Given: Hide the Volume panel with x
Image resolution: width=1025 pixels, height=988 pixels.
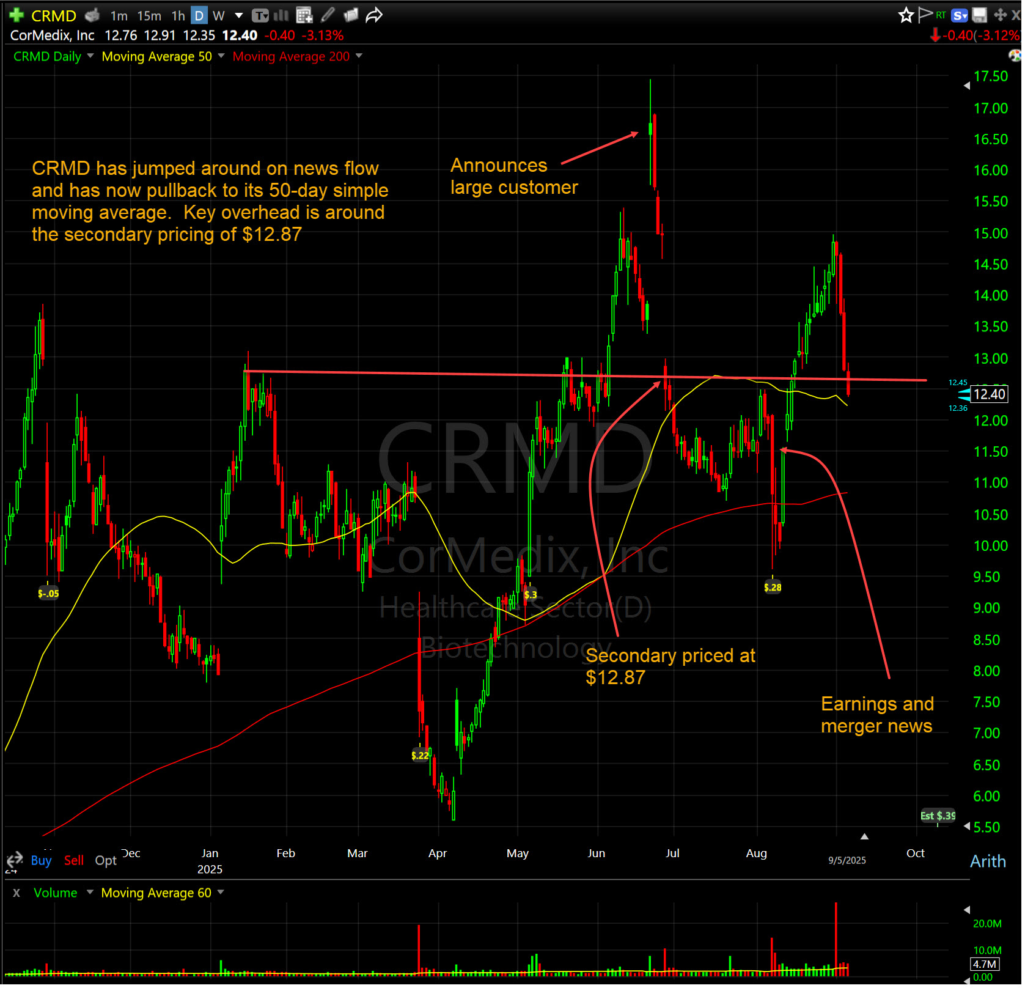Looking at the screenshot, I should (x=17, y=893).
